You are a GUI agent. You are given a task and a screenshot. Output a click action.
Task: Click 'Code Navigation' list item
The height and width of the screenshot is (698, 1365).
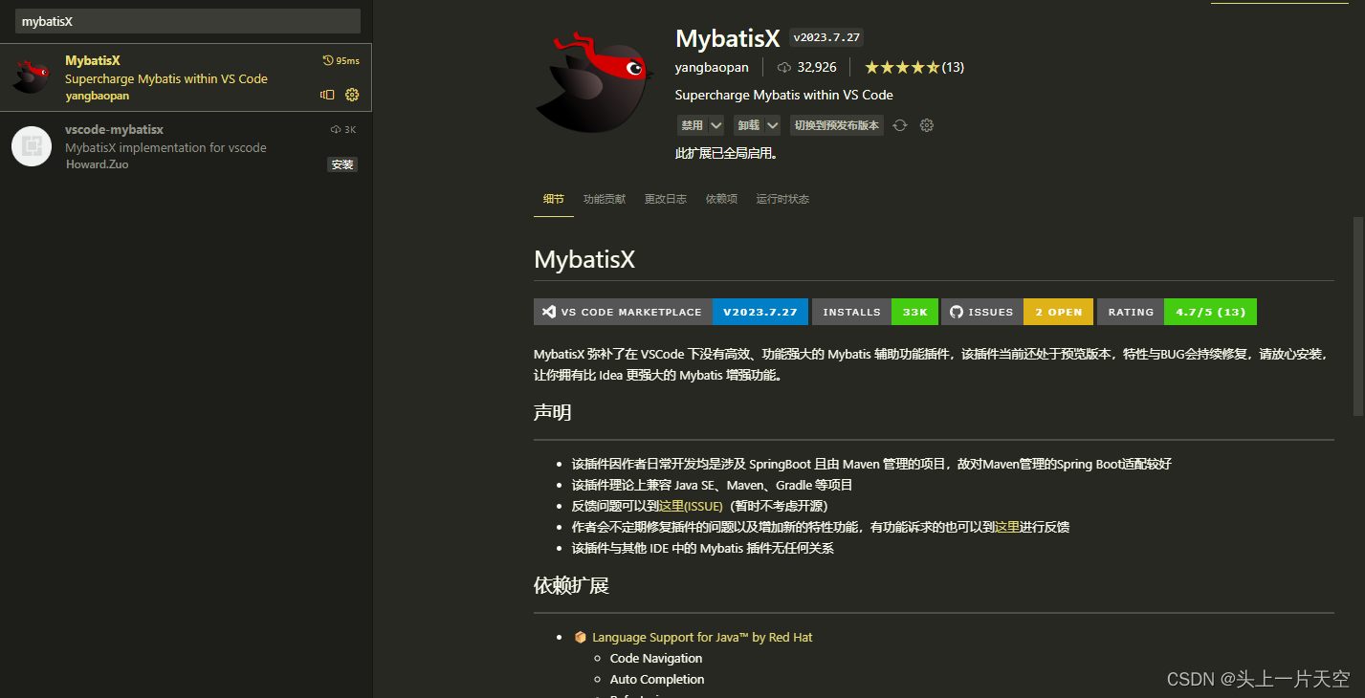pyautogui.click(x=656, y=658)
